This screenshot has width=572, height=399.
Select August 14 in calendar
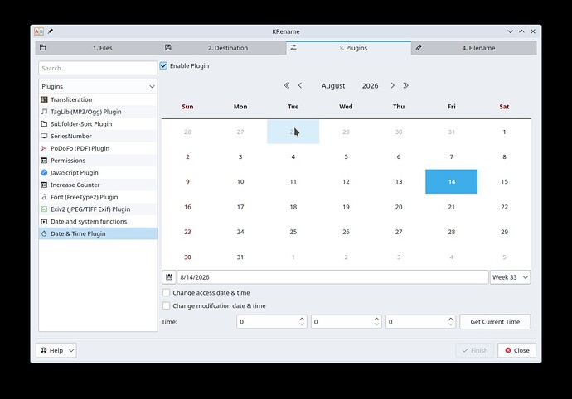tap(452, 181)
